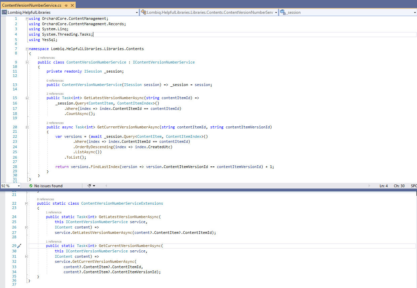Click line number 28 in the upper pane margin

click(x=14, y=167)
